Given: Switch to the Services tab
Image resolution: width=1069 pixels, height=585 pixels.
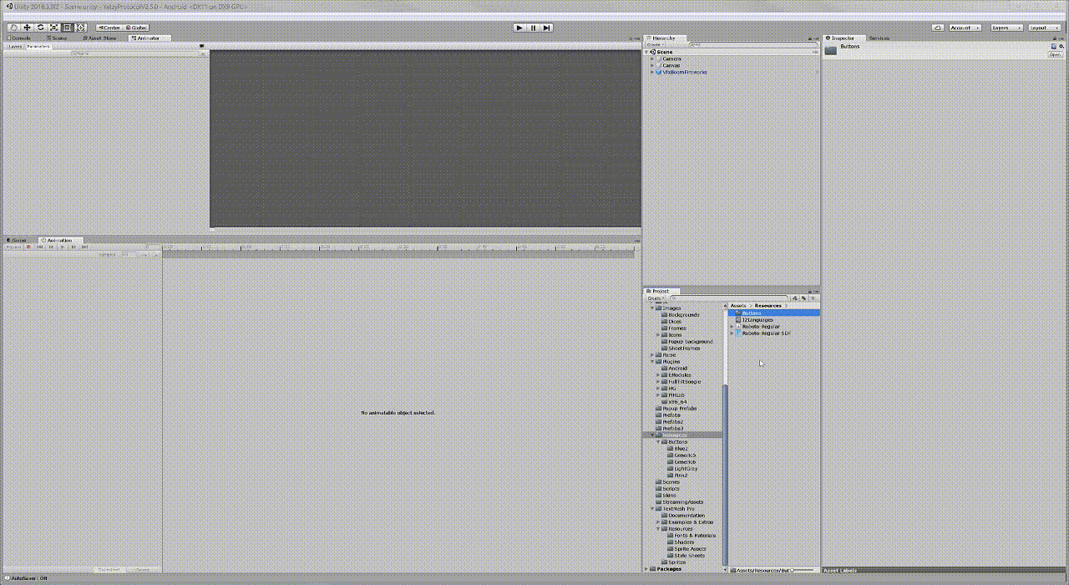Looking at the screenshot, I should [879, 38].
